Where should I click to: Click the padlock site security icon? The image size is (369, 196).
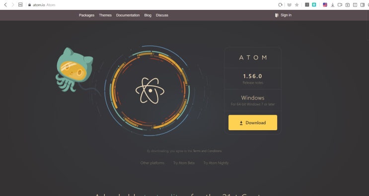coord(29,4)
